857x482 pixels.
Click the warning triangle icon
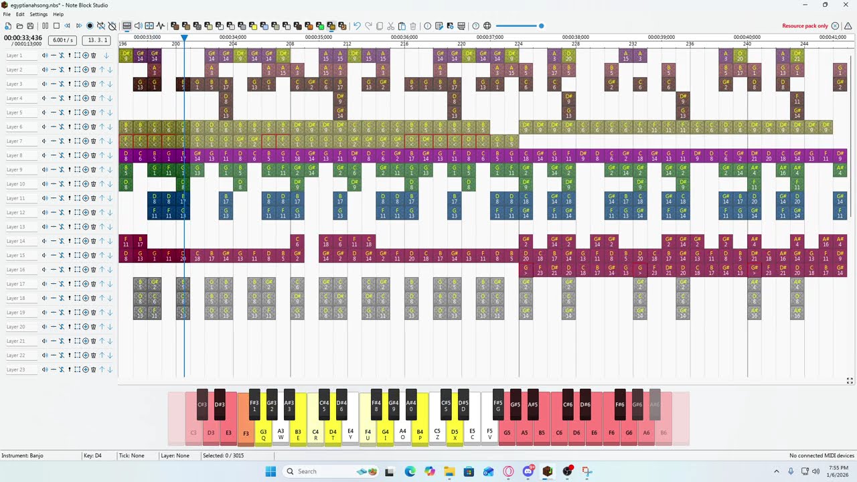848,26
